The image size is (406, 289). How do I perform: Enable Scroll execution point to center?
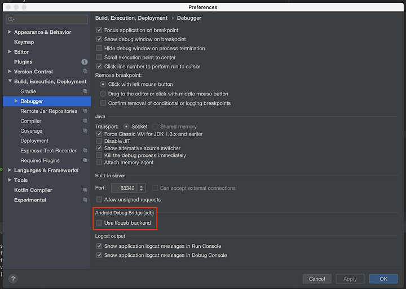coord(99,57)
